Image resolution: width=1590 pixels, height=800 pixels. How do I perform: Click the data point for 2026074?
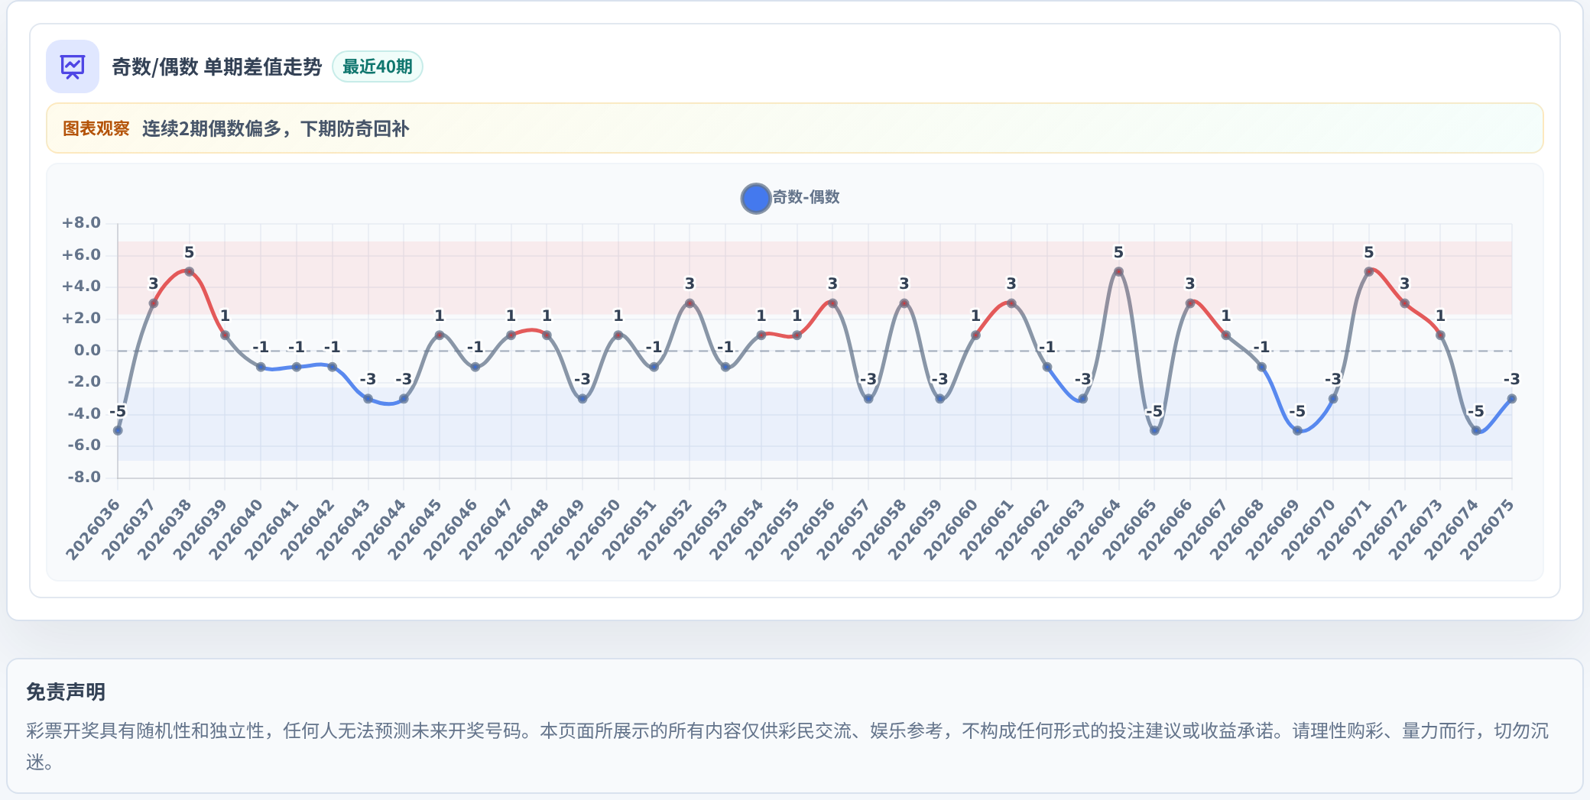tap(1476, 430)
